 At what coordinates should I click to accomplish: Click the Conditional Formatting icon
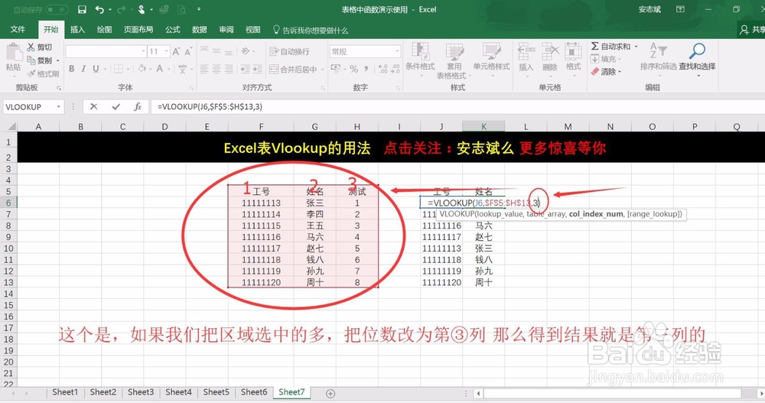click(419, 51)
